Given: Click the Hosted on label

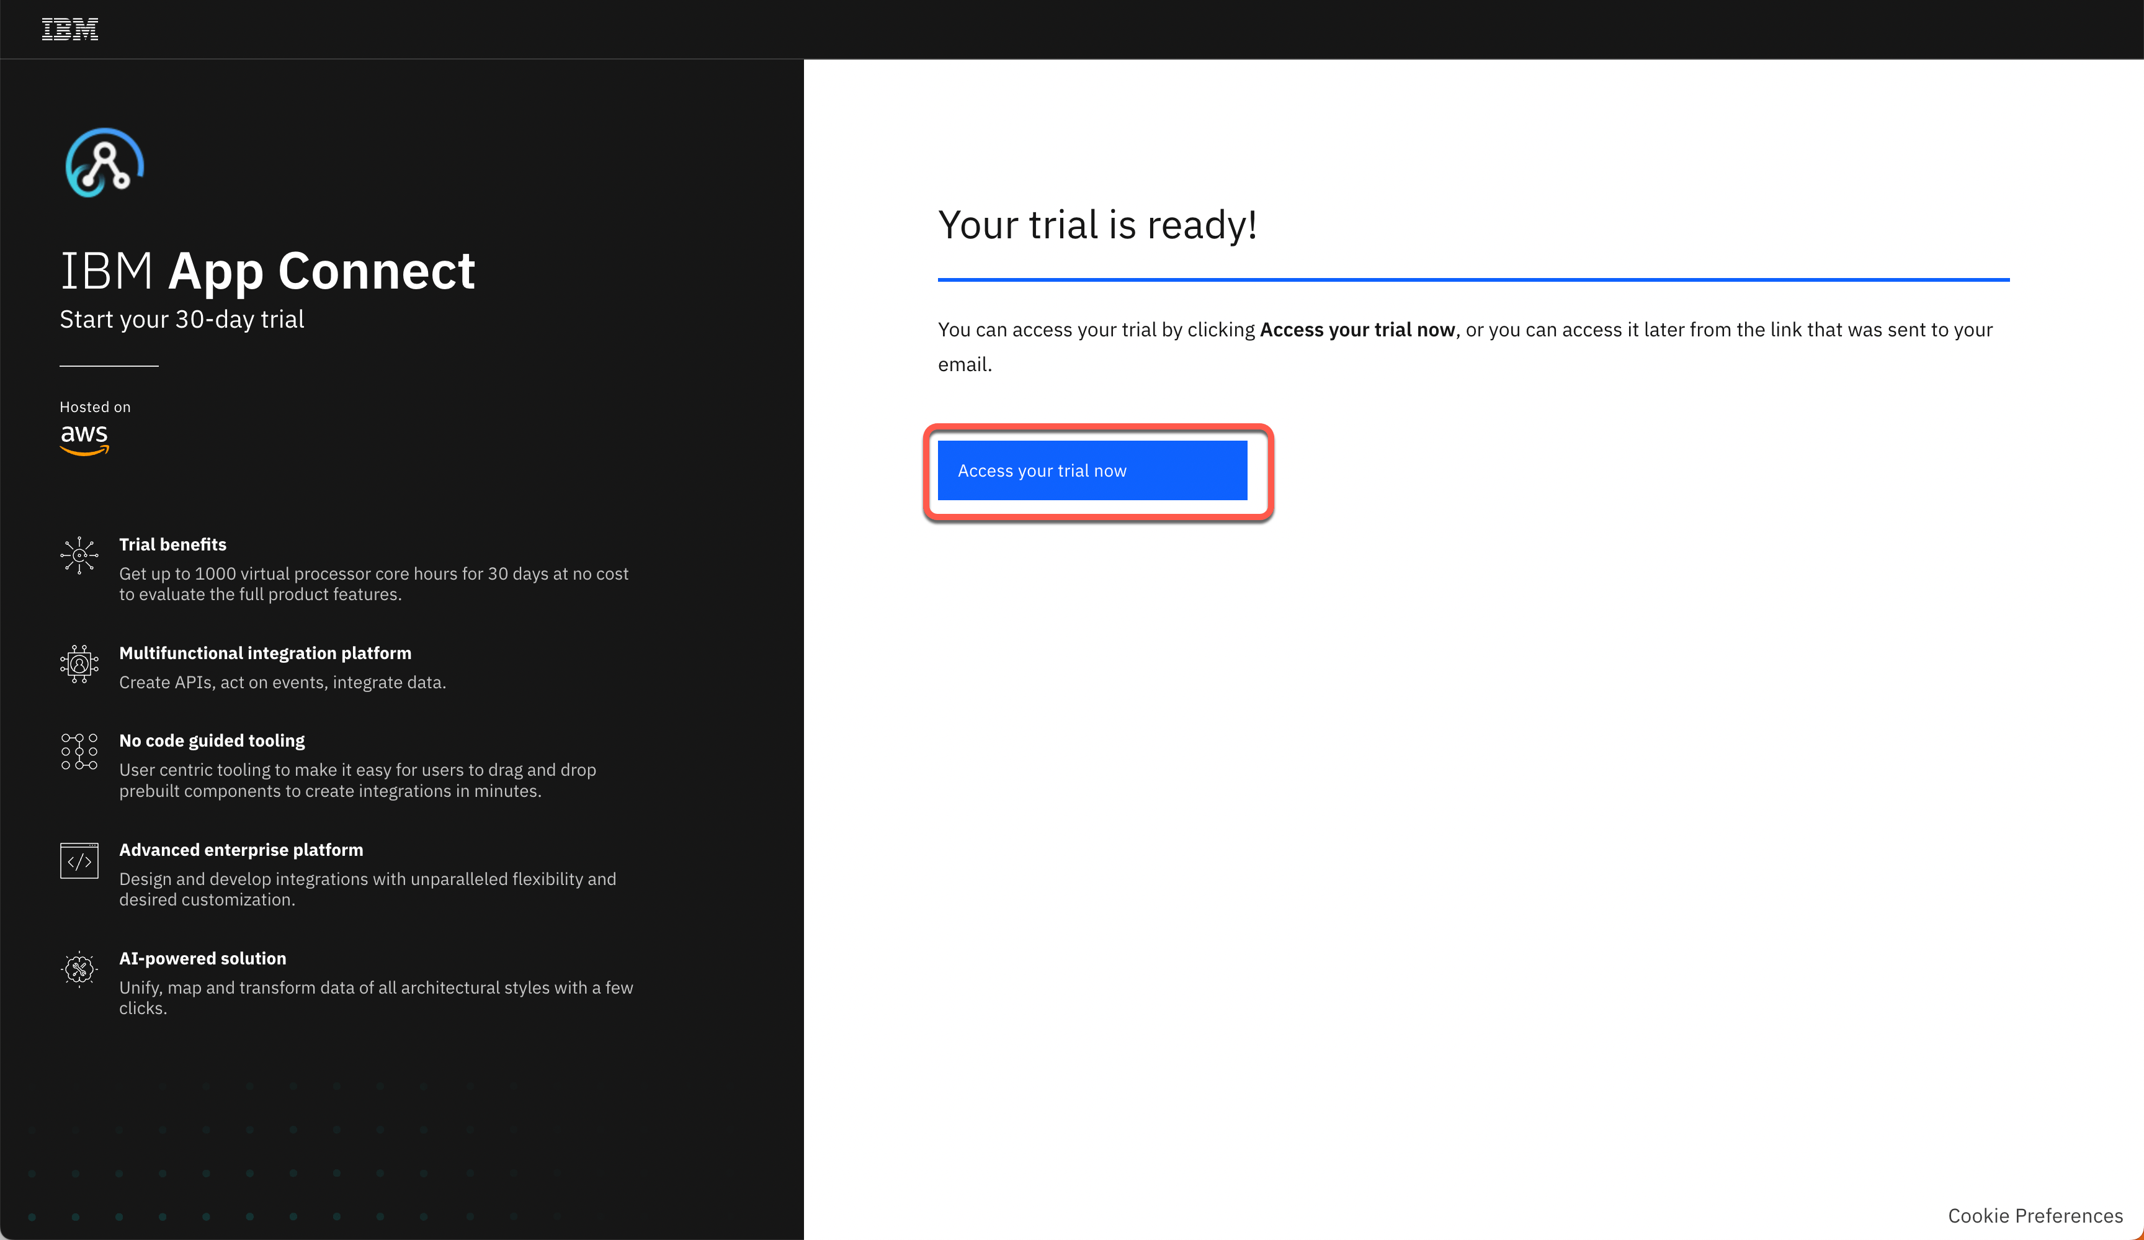Looking at the screenshot, I should pyautogui.click(x=96, y=407).
